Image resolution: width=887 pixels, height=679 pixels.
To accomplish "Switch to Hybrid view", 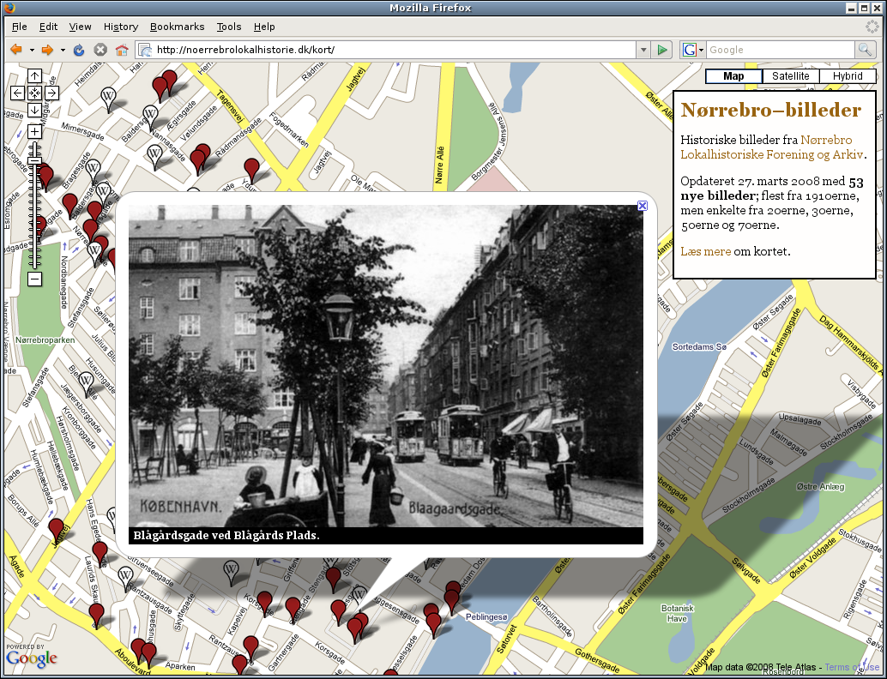I will click(x=848, y=75).
